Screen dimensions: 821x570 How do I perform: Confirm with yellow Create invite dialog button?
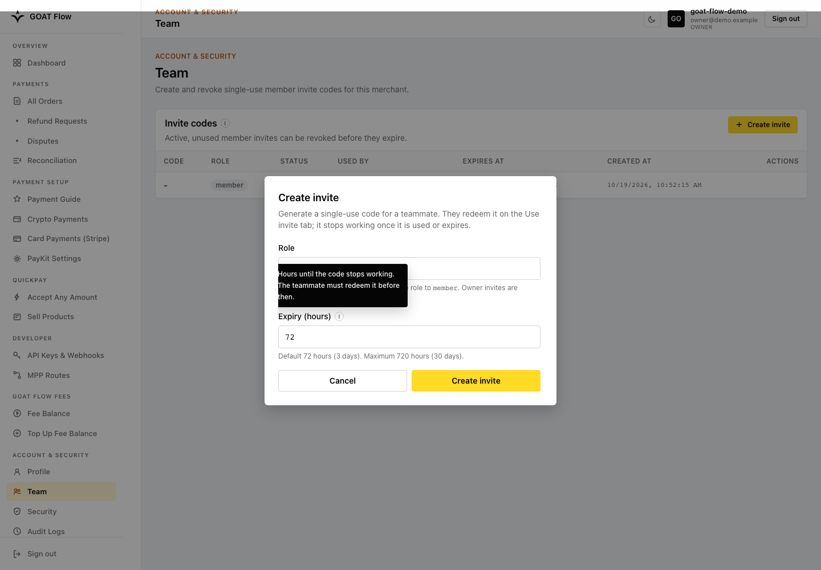click(x=476, y=381)
